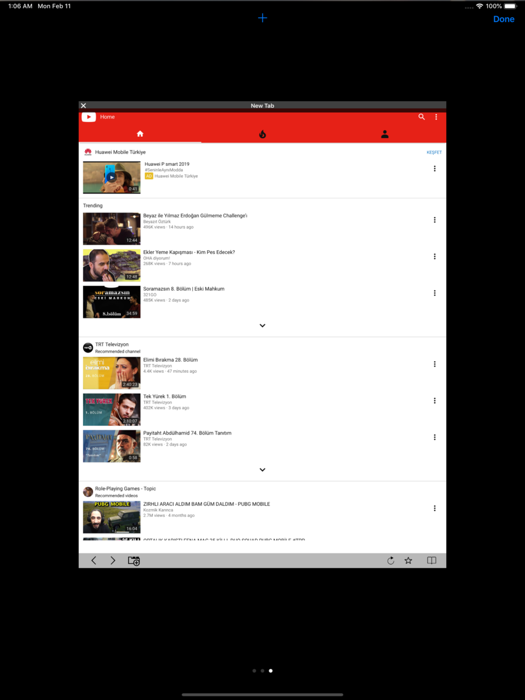Open options for the PUBG MOBILE video
This screenshot has width=525, height=700.
coord(434,508)
